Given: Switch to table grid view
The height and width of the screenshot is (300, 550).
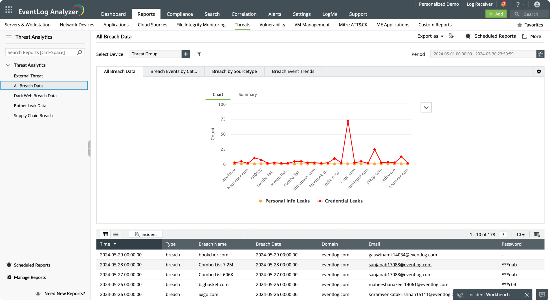Looking at the screenshot, I should (x=105, y=234).
